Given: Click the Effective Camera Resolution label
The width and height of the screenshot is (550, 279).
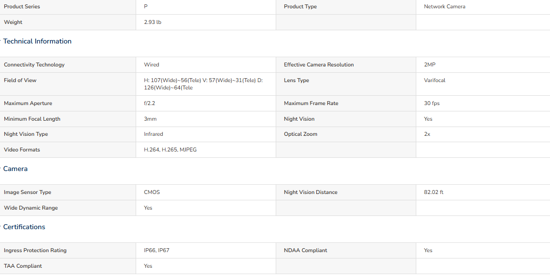Looking at the screenshot, I should [x=318, y=65].
